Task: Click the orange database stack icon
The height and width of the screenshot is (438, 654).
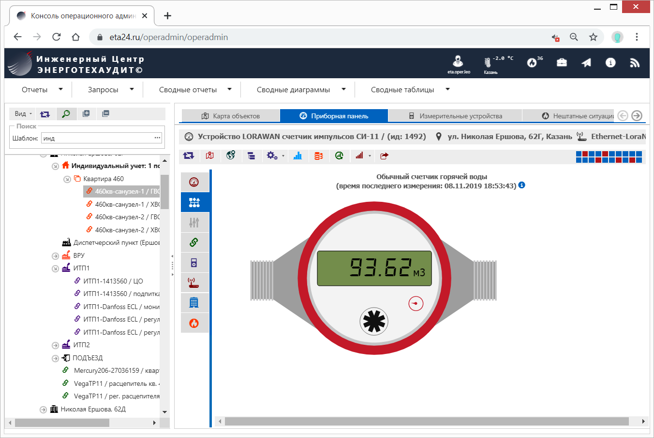Action: point(318,155)
